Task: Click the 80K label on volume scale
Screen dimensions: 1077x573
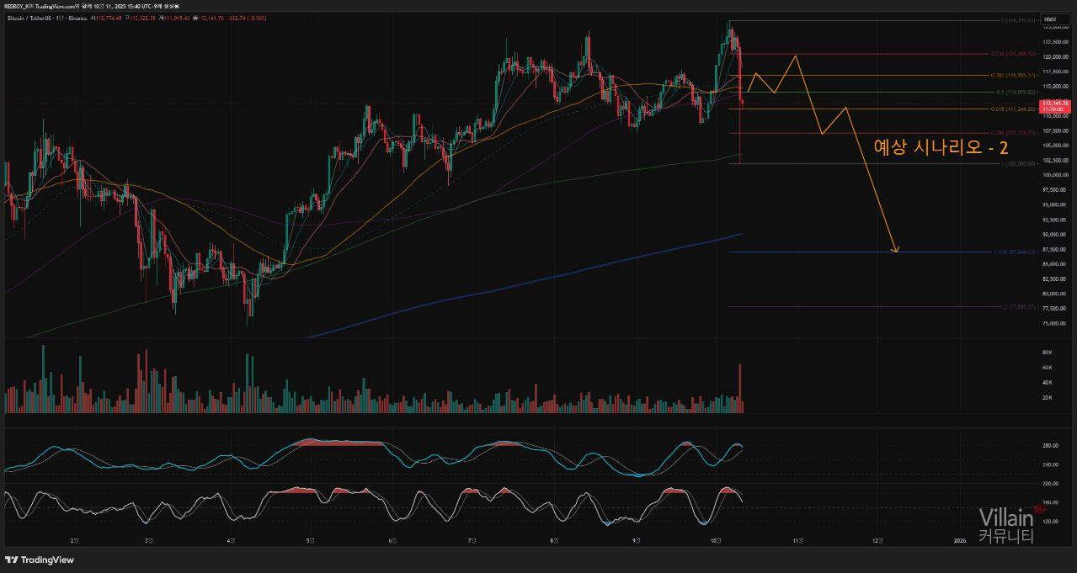Action: (1048, 352)
